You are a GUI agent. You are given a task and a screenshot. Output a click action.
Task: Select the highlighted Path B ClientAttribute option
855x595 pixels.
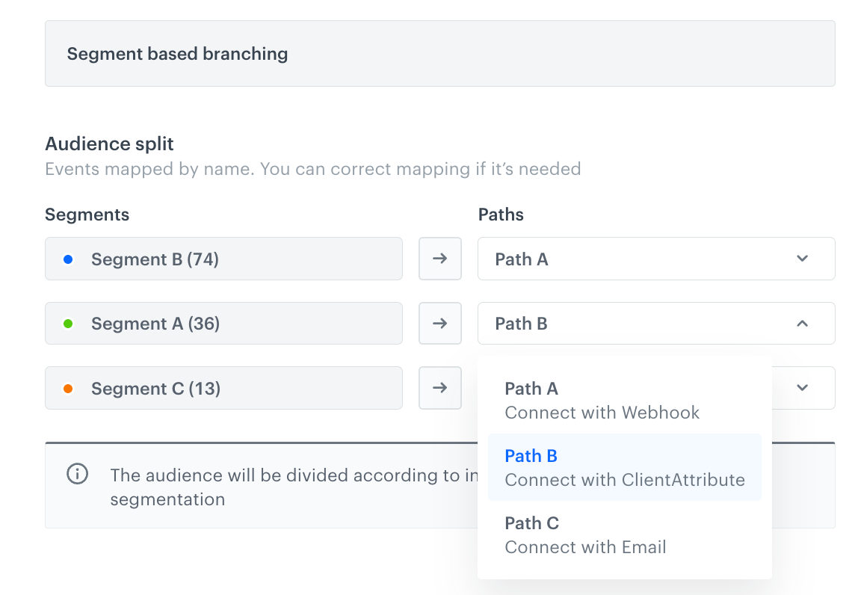[625, 467]
